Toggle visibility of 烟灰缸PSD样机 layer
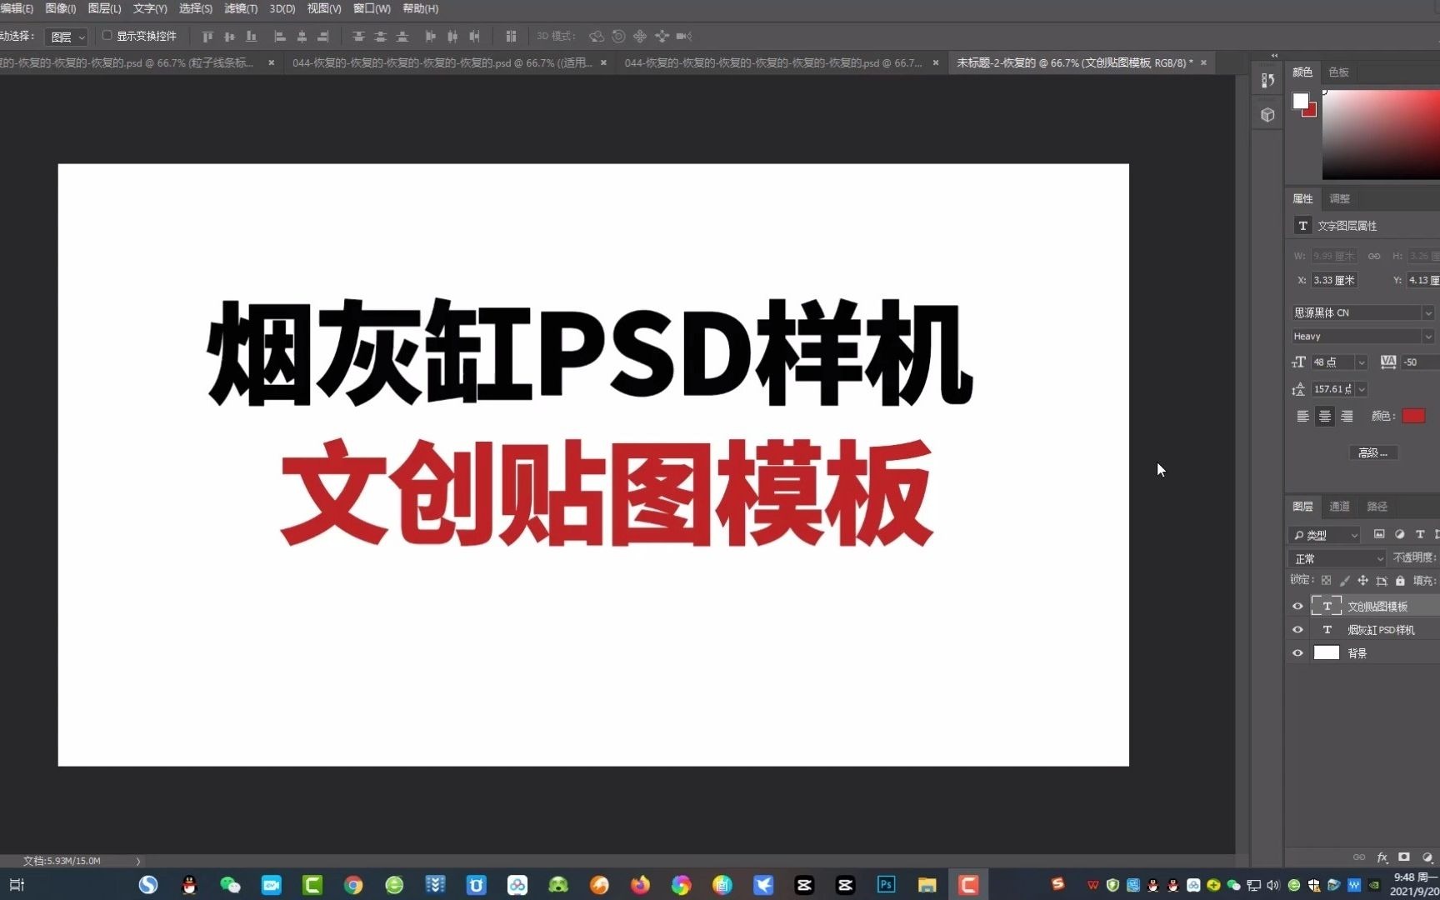Image resolution: width=1440 pixels, height=900 pixels. coord(1297,629)
